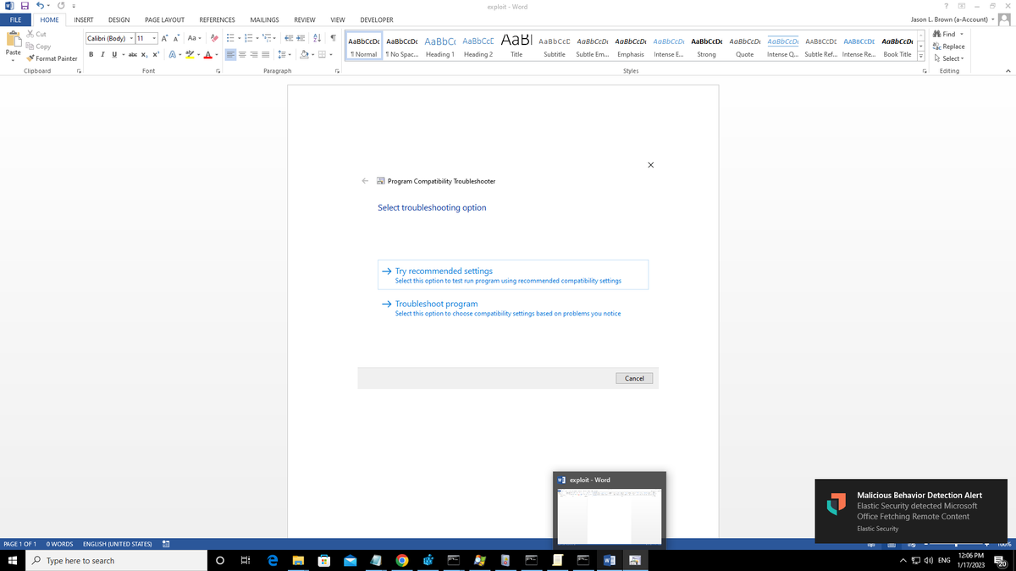Toggle Underline formatting
Screen dimensions: 1016x571
113,54
